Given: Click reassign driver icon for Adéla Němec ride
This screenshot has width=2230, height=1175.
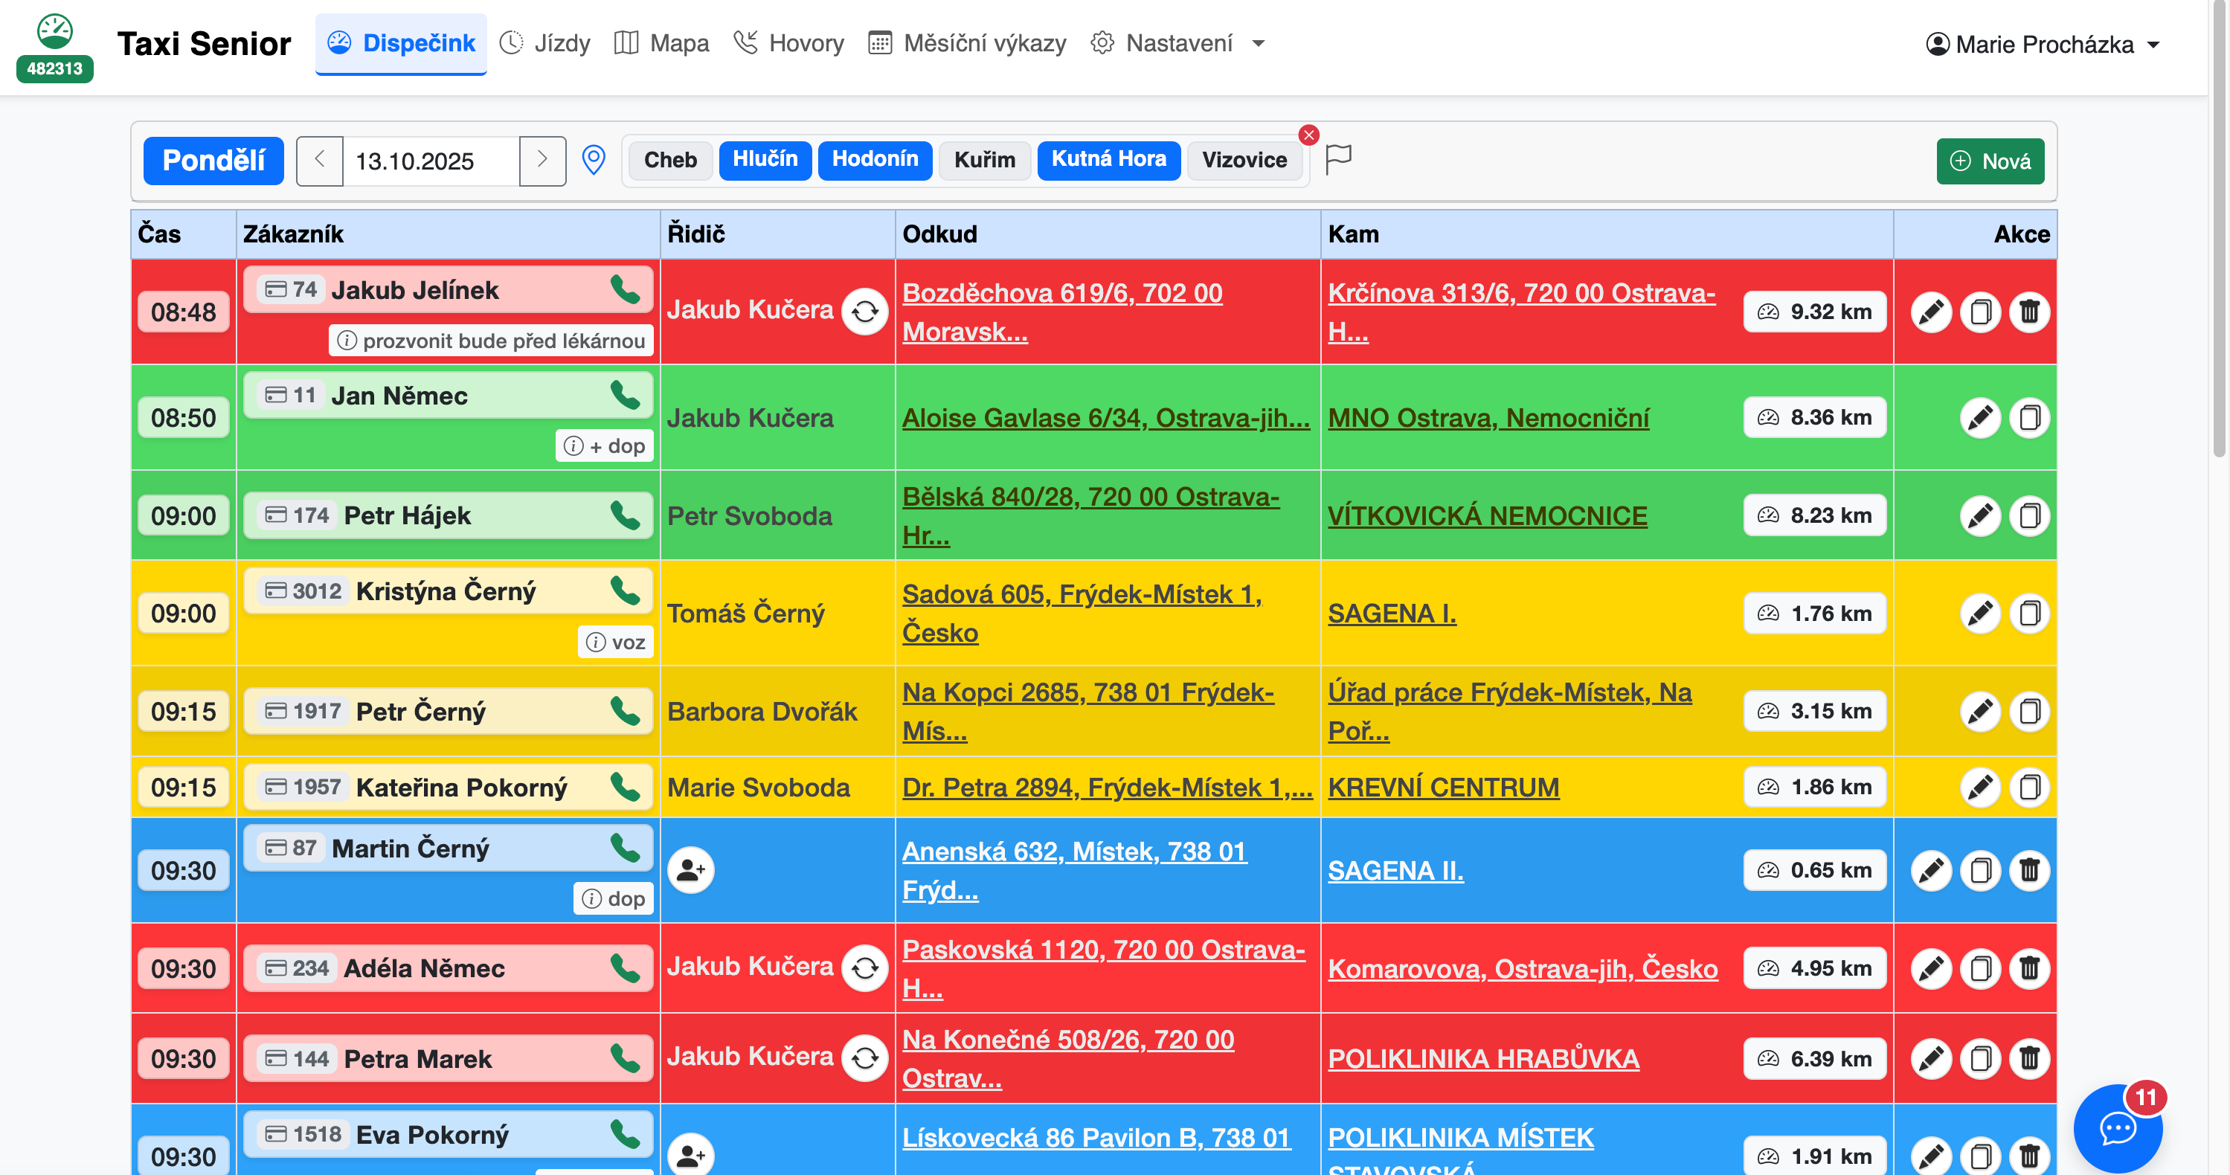Looking at the screenshot, I should pyautogui.click(x=865, y=968).
